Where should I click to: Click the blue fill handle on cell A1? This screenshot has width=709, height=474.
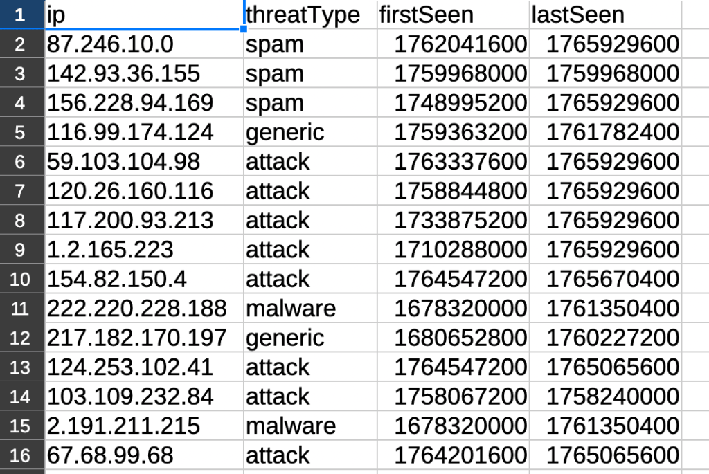tap(243, 27)
